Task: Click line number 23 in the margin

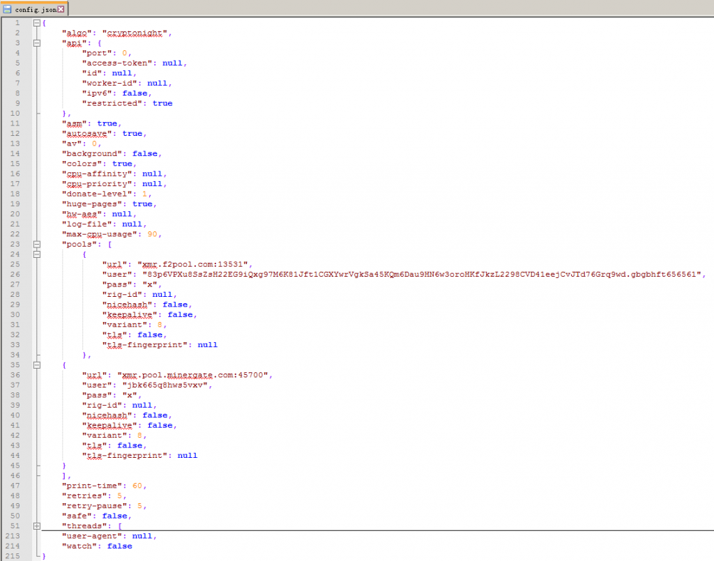Action: (17, 245)
